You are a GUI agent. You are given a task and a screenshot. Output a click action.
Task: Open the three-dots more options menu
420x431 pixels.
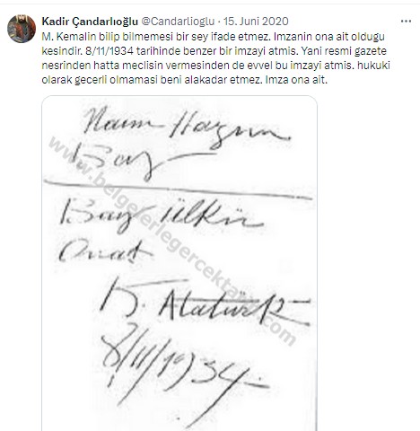click(x=406, y=22)
